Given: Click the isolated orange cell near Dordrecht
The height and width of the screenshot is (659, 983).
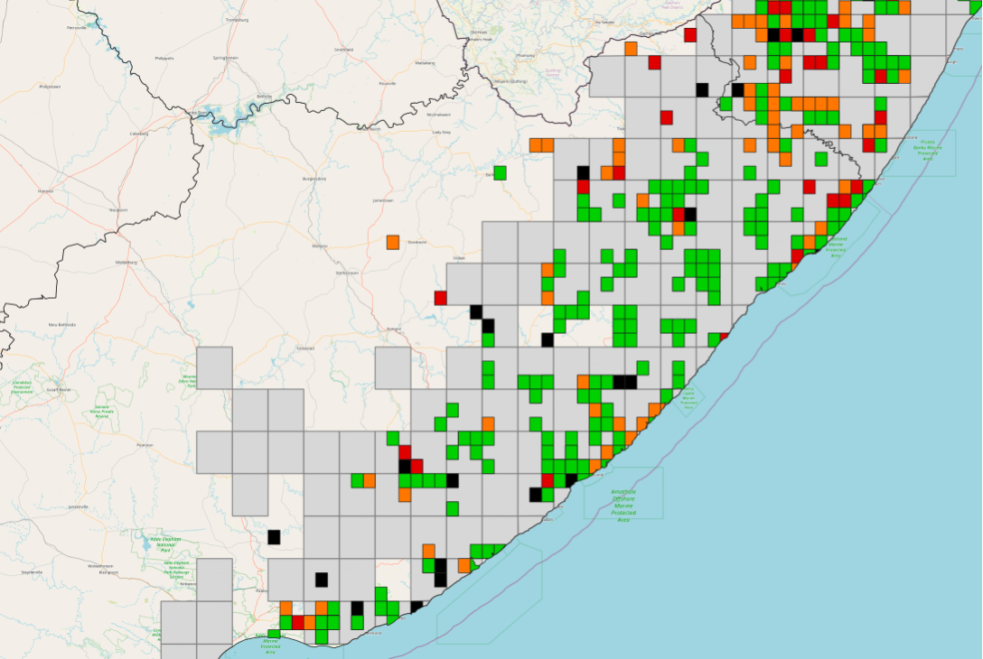Looking at the screenshot, I should (x=393, y=242).
